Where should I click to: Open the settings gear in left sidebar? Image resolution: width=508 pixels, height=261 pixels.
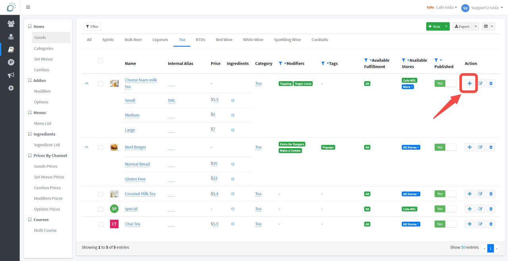pos(11,88)
